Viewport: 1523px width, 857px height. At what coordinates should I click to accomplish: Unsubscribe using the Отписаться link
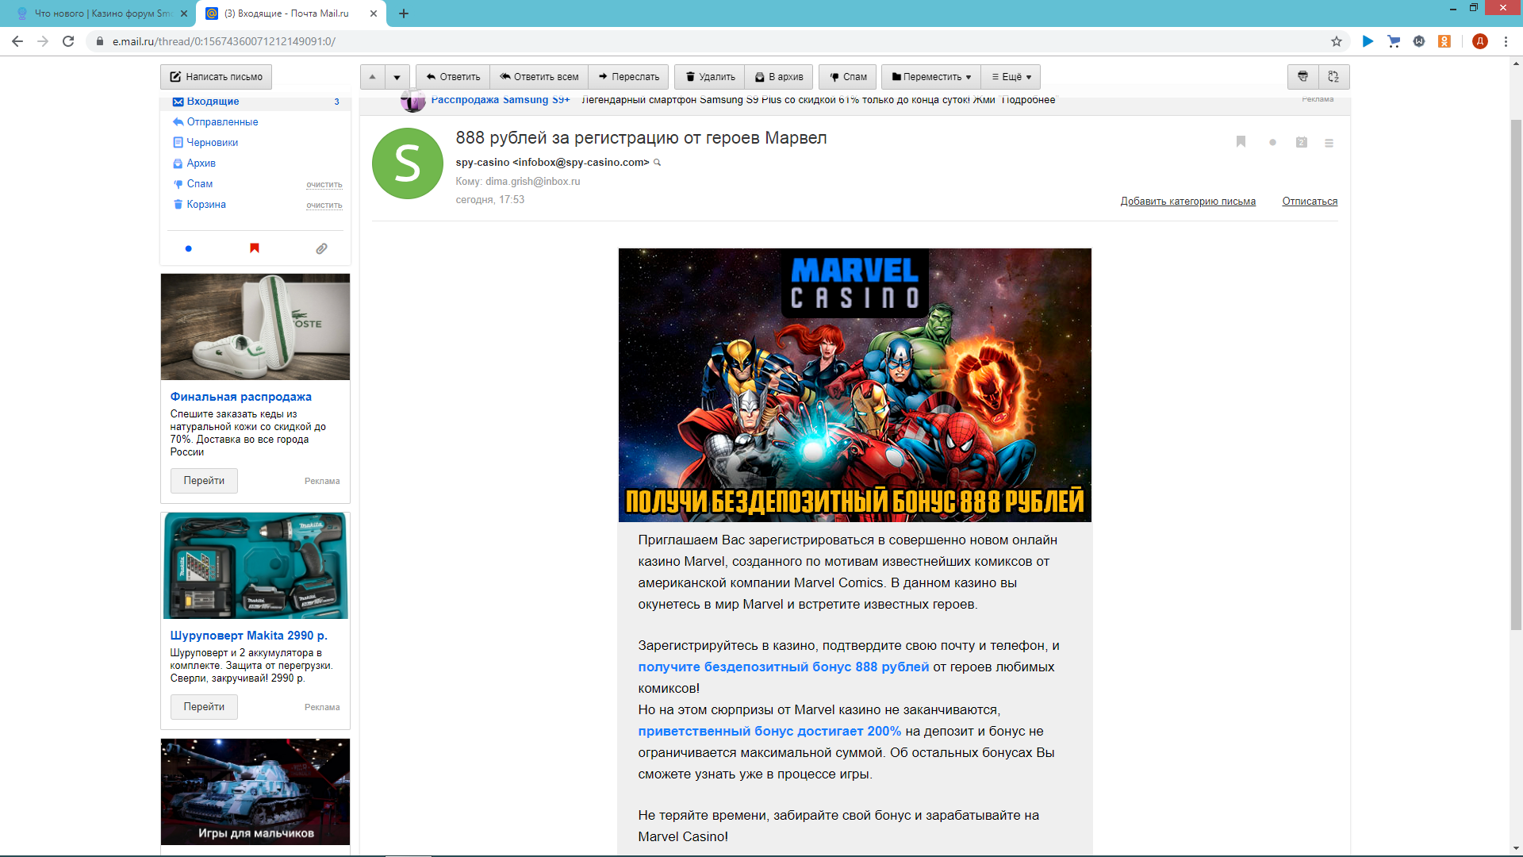(x=1310, y=202)
